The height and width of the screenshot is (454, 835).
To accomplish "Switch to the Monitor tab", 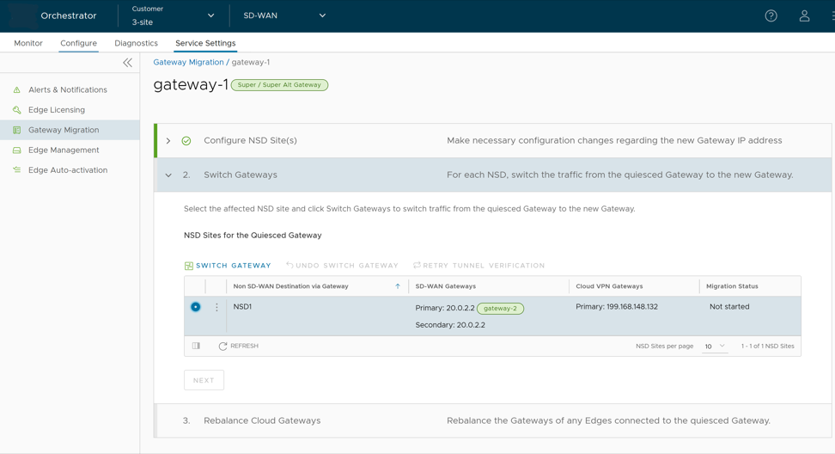I will coord(28,43).
